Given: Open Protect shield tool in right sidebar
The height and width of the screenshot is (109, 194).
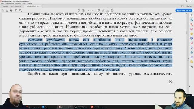Looking at the screenshot, I should tap(192, 48).
